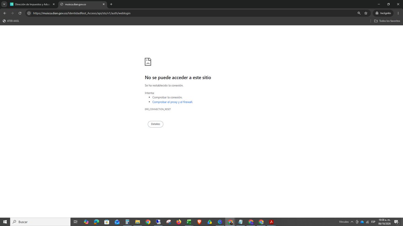Open the tab search dropdown arrow
This screenshot has height=226, width=403.
click(x=4, y=4)
